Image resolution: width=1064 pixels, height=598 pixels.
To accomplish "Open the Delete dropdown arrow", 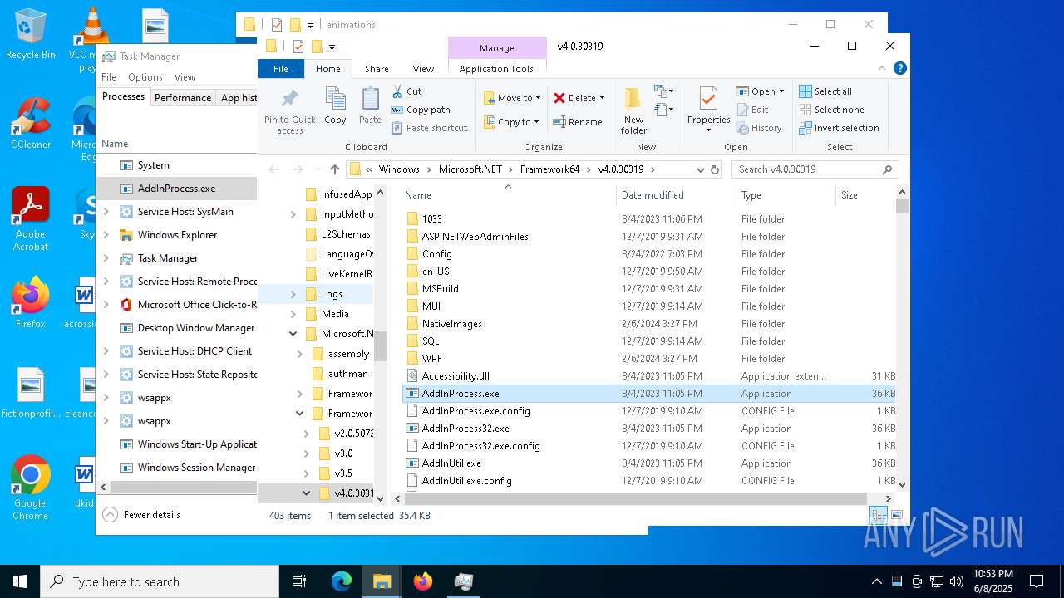I will pyautogui.click(x=602, y=98).
